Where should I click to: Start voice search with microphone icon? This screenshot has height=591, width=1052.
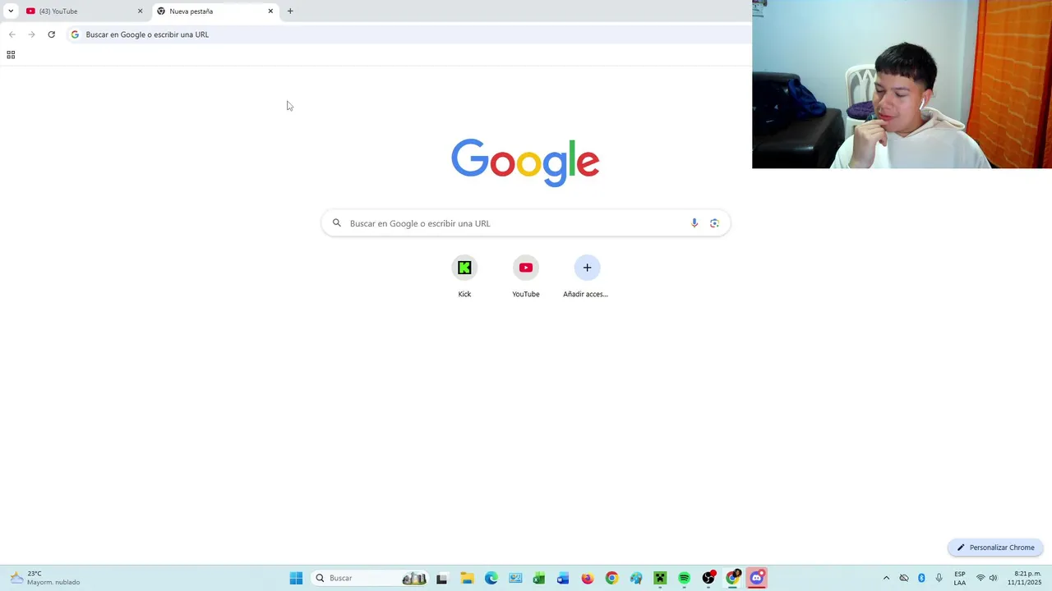[694, 223]
